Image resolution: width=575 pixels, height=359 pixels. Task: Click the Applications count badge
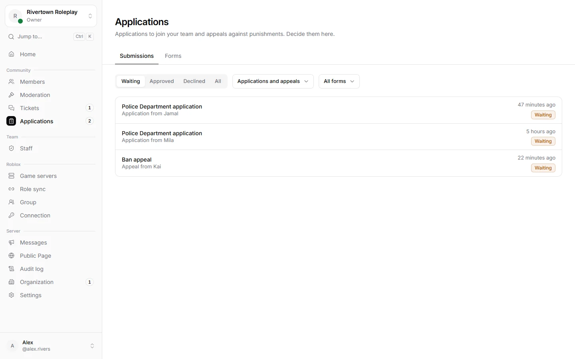(89, 121)
